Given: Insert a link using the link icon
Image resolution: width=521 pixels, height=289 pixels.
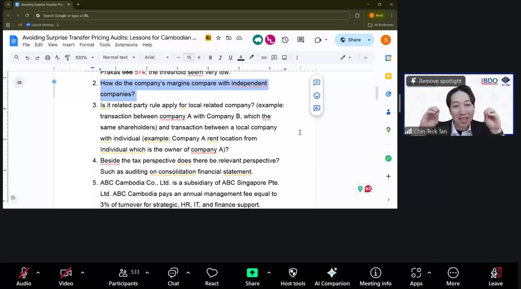Looking at the screenshot, I should pos(264,58).
